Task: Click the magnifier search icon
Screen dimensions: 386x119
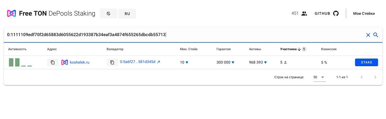Action: (x=376, y=35)
